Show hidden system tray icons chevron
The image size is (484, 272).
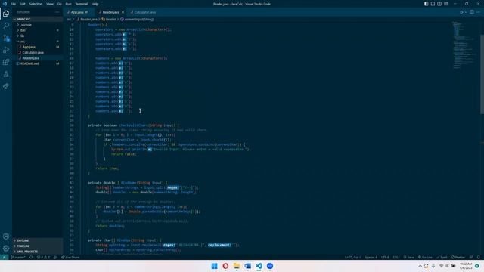(420, 266)
